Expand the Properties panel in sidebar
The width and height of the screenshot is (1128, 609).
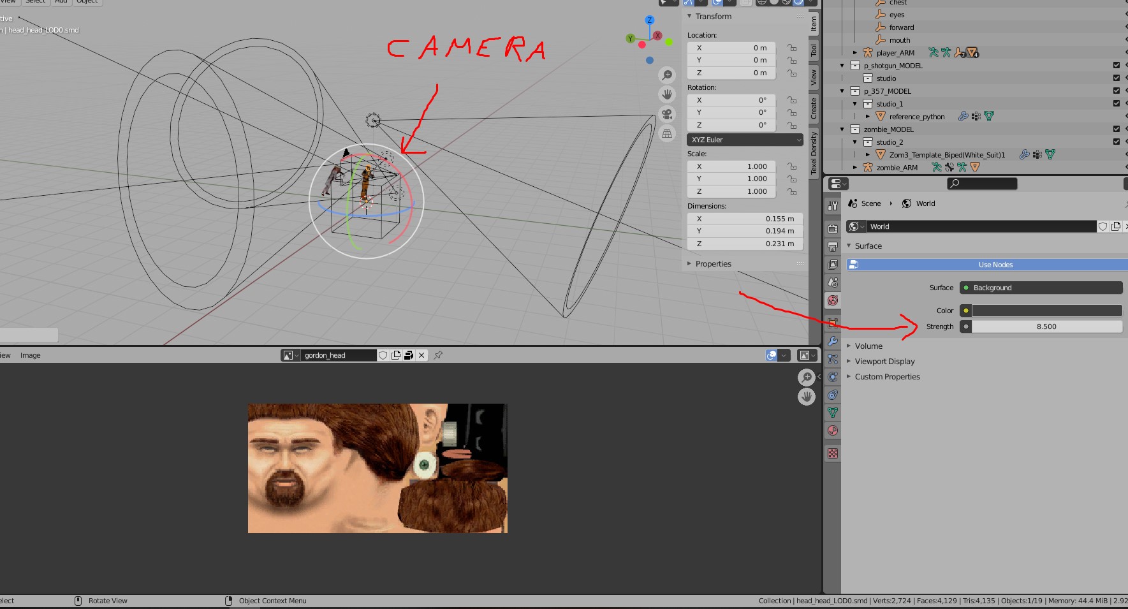(689, 264)
